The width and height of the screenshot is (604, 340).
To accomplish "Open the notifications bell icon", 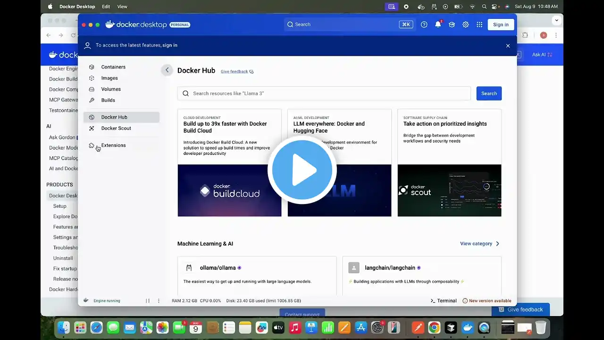I will (438, 25).
